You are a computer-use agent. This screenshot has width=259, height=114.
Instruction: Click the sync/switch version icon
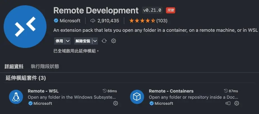coord(104,41)
